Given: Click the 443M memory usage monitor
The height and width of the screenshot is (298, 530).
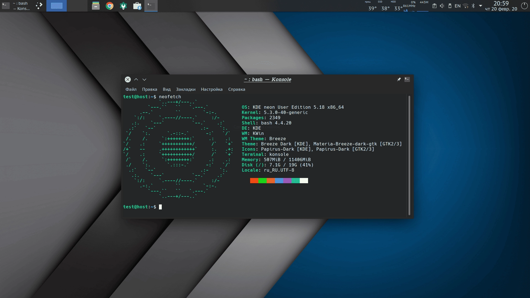Looking at the screenshot, I should 423,6.
